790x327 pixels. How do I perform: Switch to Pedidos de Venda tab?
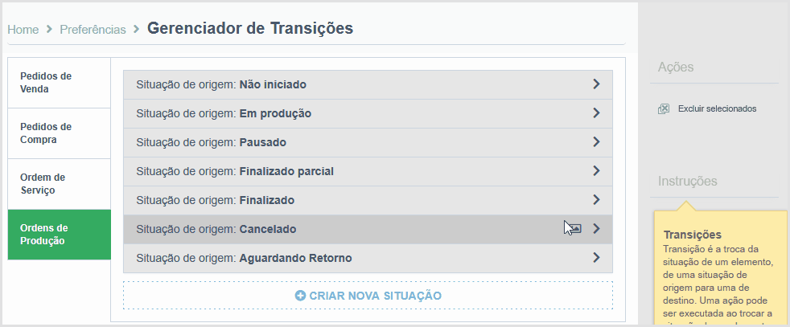(x=59, y=83)
